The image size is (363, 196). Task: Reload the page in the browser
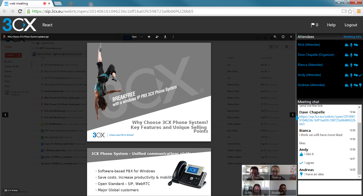20,11
